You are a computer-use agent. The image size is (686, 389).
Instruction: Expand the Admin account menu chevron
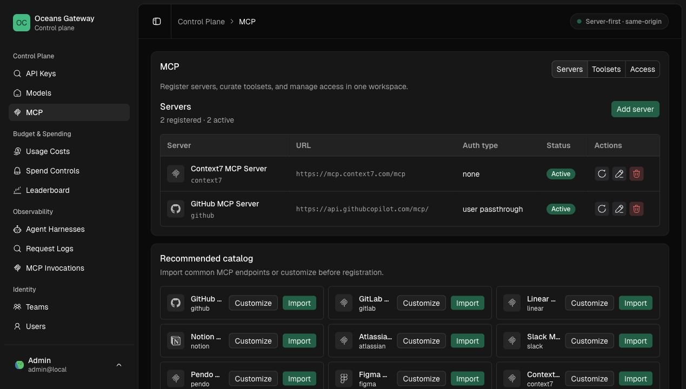tap(119, 365)
